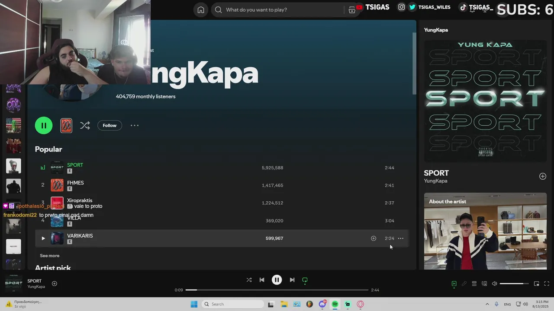Open Task View on the taskbar
The image size is (554, 311).
coord(271,304)
